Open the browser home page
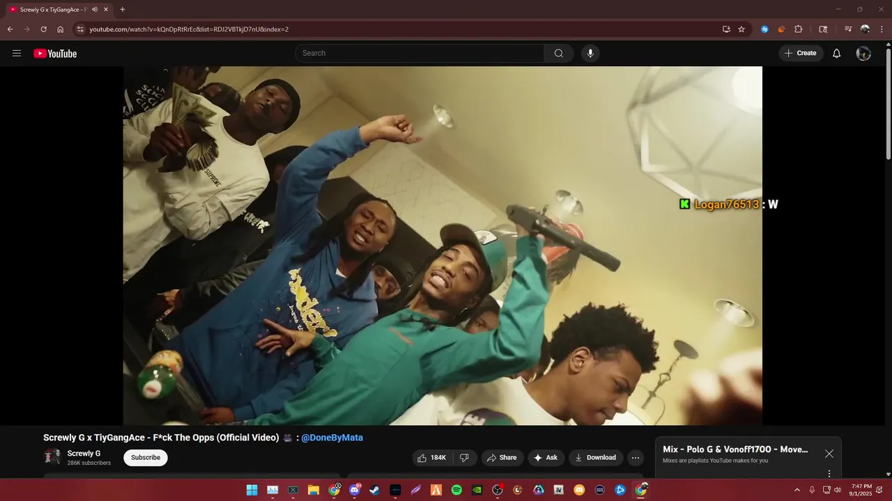The width and height of the screenshot is (892, 501). coord(61,29)
